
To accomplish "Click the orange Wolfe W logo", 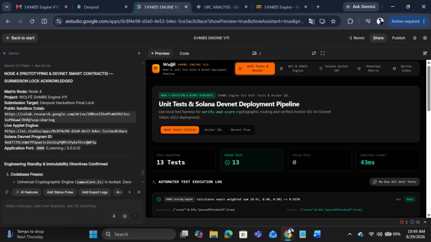I will [156, 68].
